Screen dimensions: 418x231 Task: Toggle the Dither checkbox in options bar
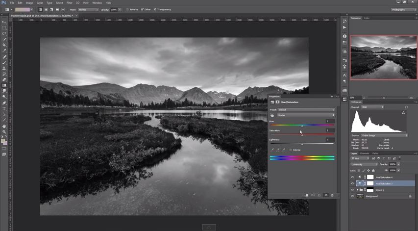pos(142,9)
